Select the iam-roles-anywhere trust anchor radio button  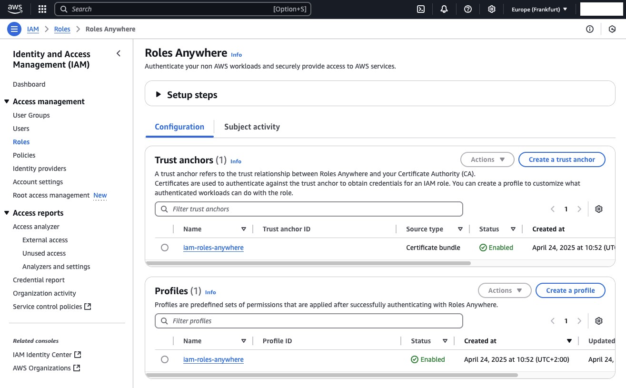[165, 248]
